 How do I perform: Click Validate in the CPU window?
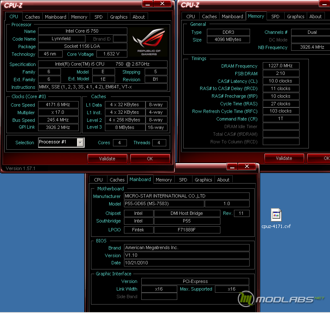tap(107, 159)
